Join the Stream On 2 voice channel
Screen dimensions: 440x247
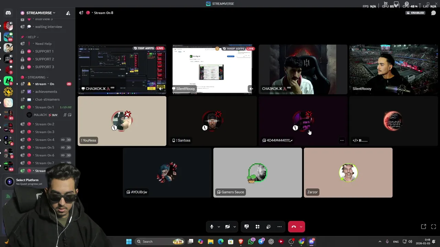(x=46, y=124)
